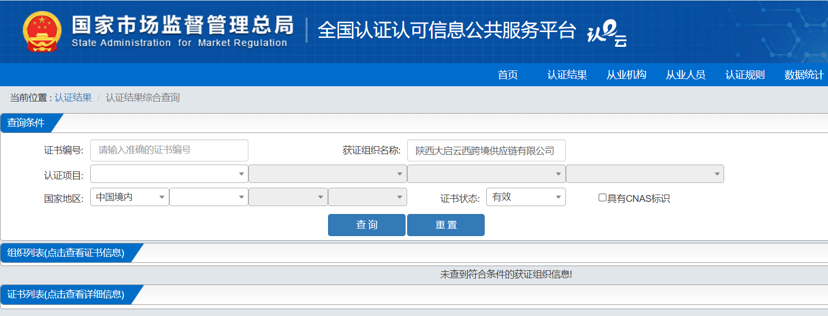Click the State Administration for Market Regulation text
Screen dimensions: 828x316
click(x=179, y=43)
